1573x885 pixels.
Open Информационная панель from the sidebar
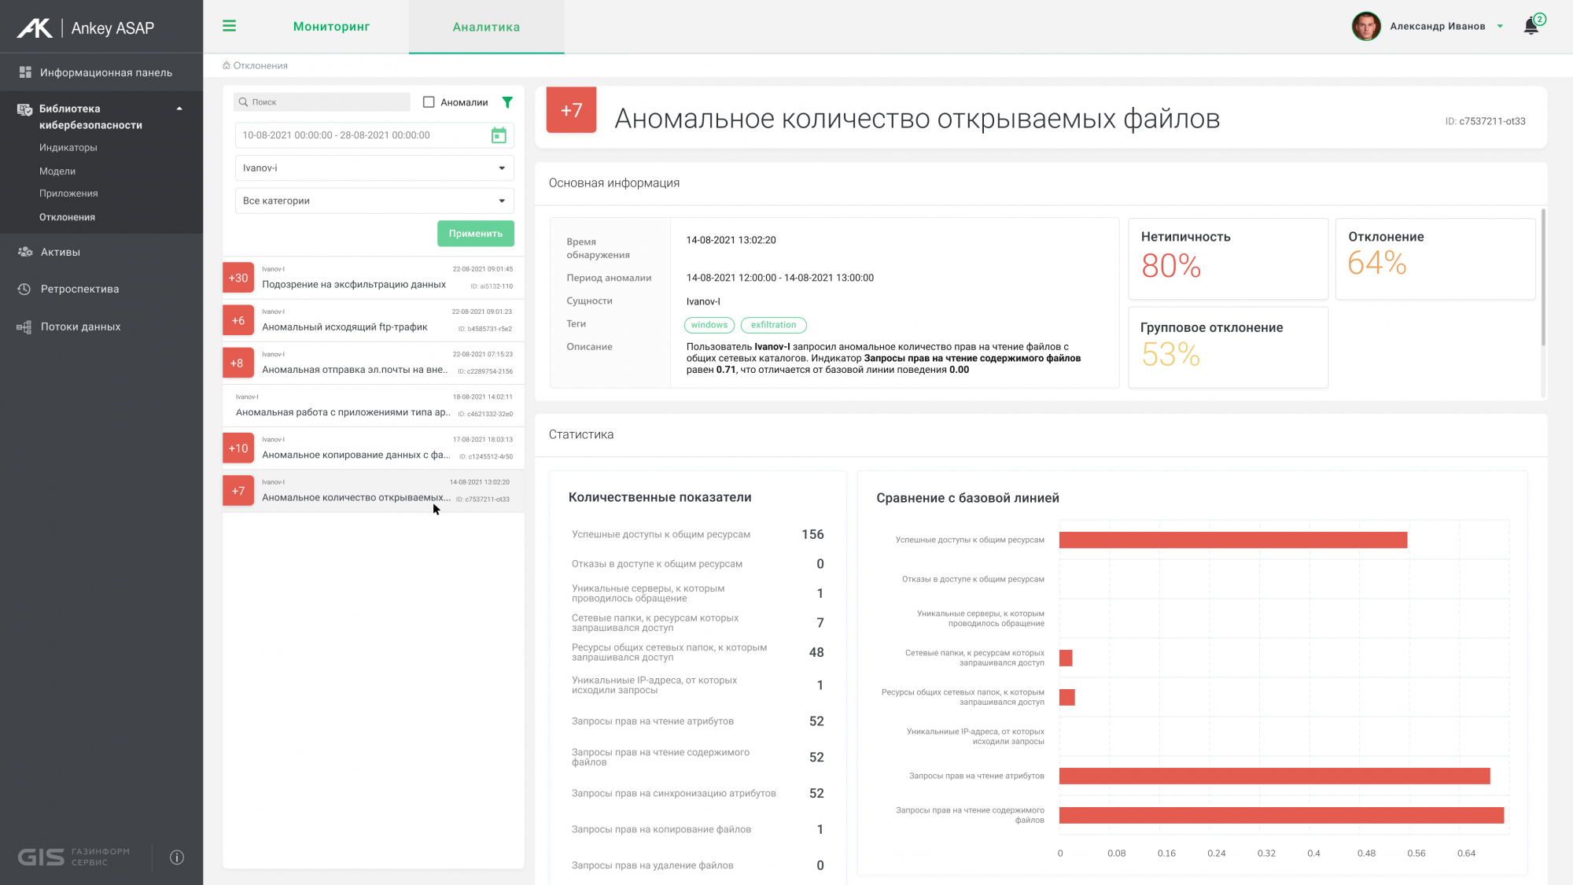105,72
